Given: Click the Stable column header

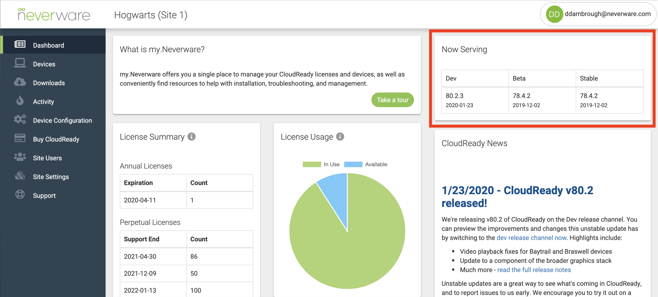Looking at the screenshot, I should click(610, 78).
